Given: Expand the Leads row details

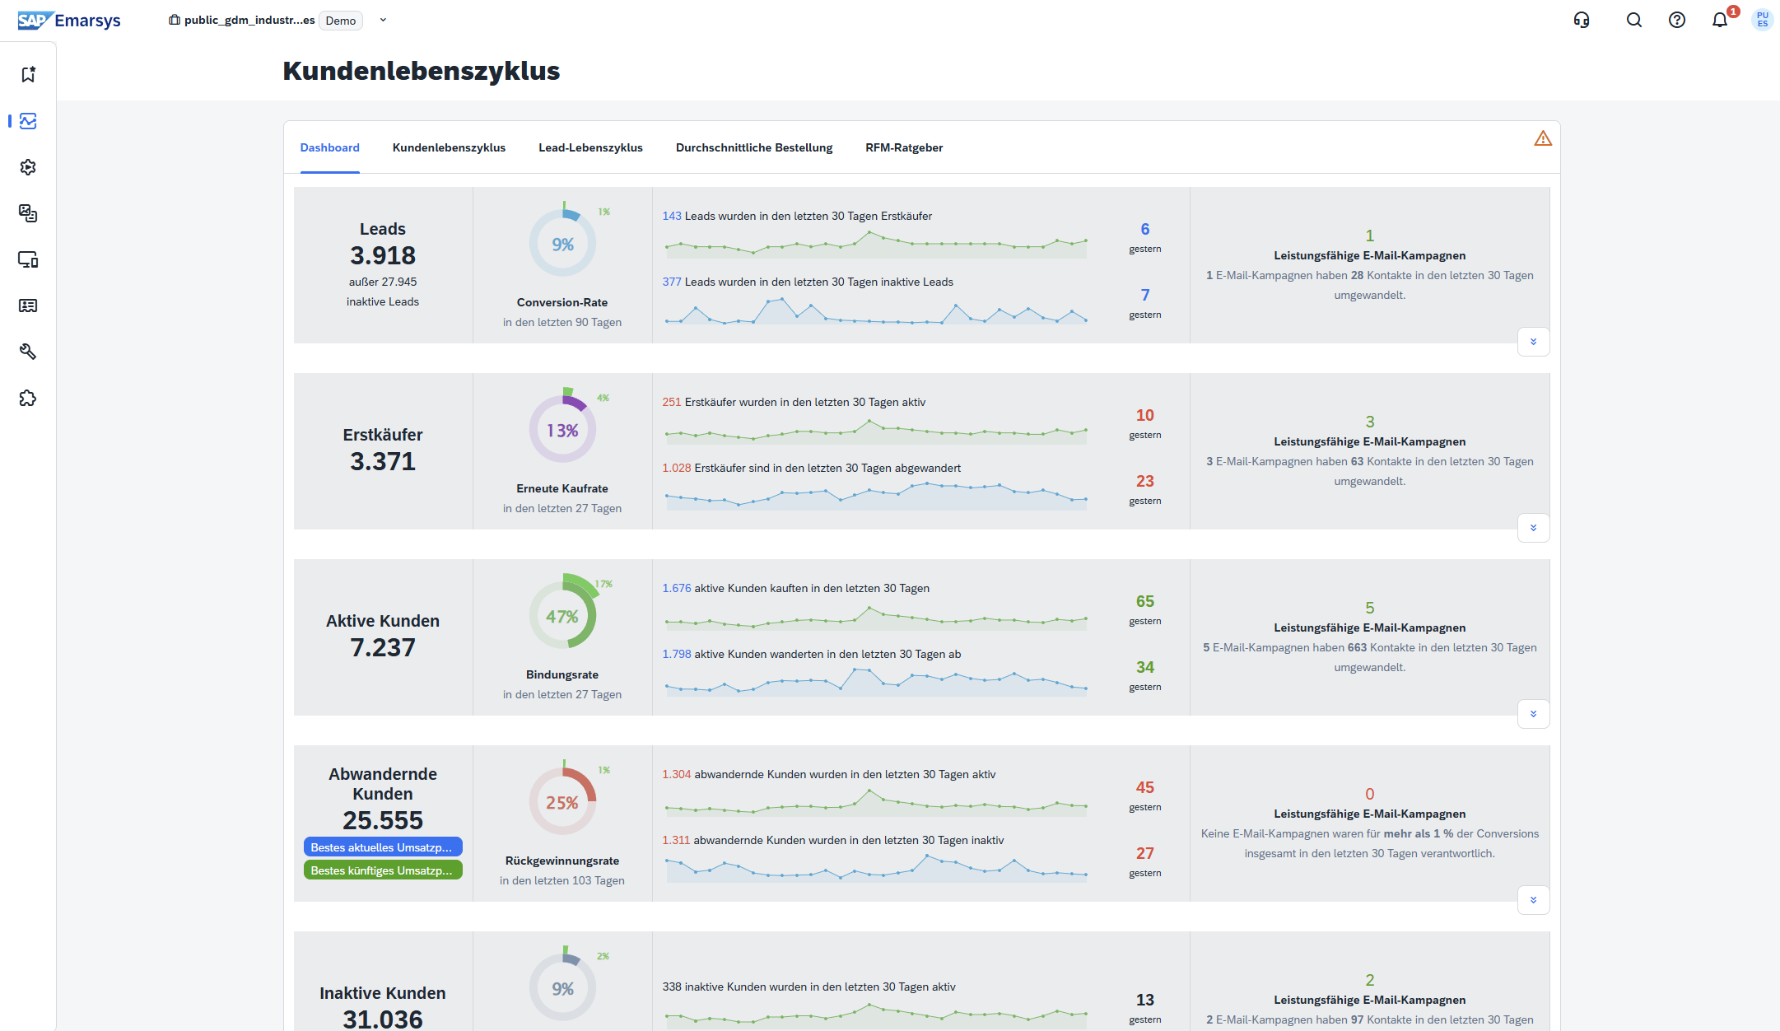Looking at the screenshot, I should pyautogui.click(x=1533, y=342).
